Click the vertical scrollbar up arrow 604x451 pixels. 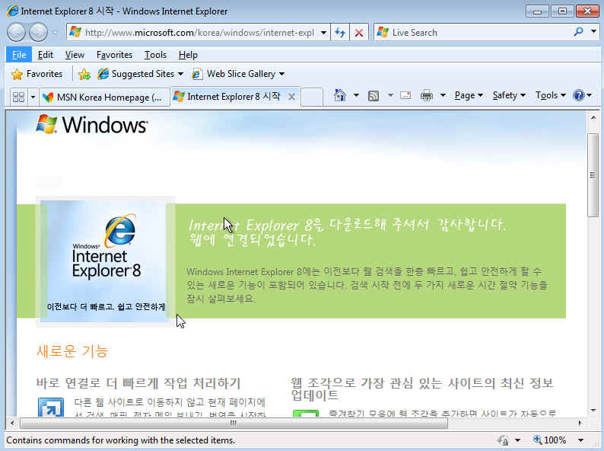[x=593, y=118]
